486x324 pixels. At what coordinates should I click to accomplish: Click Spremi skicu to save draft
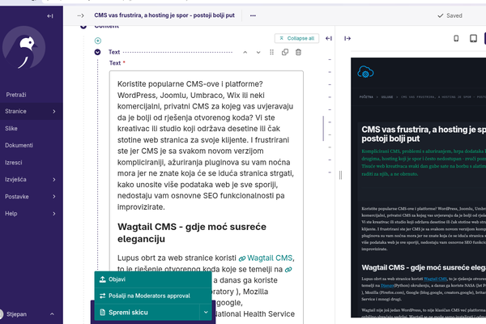click(x=147, y=312)
